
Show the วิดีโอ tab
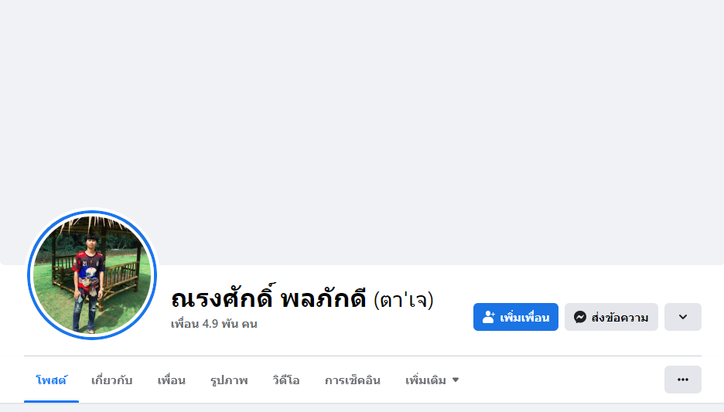[x=286, y=380]
